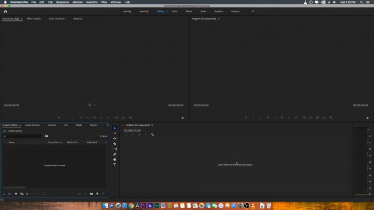
Task: Open Timeline panel menu
Action: click(x=152, y=125)
